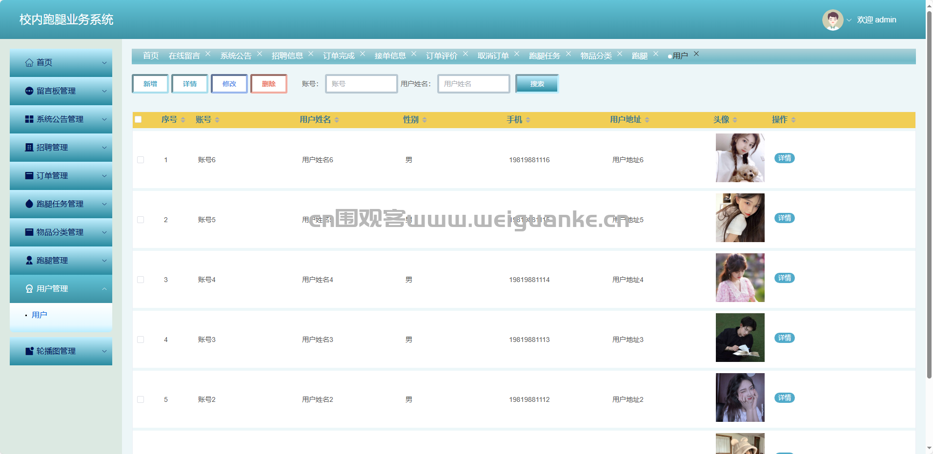The width and height of the screenshot is (933, 454).
Task: Click the admin avatar in header
Action: click(832, 20)
